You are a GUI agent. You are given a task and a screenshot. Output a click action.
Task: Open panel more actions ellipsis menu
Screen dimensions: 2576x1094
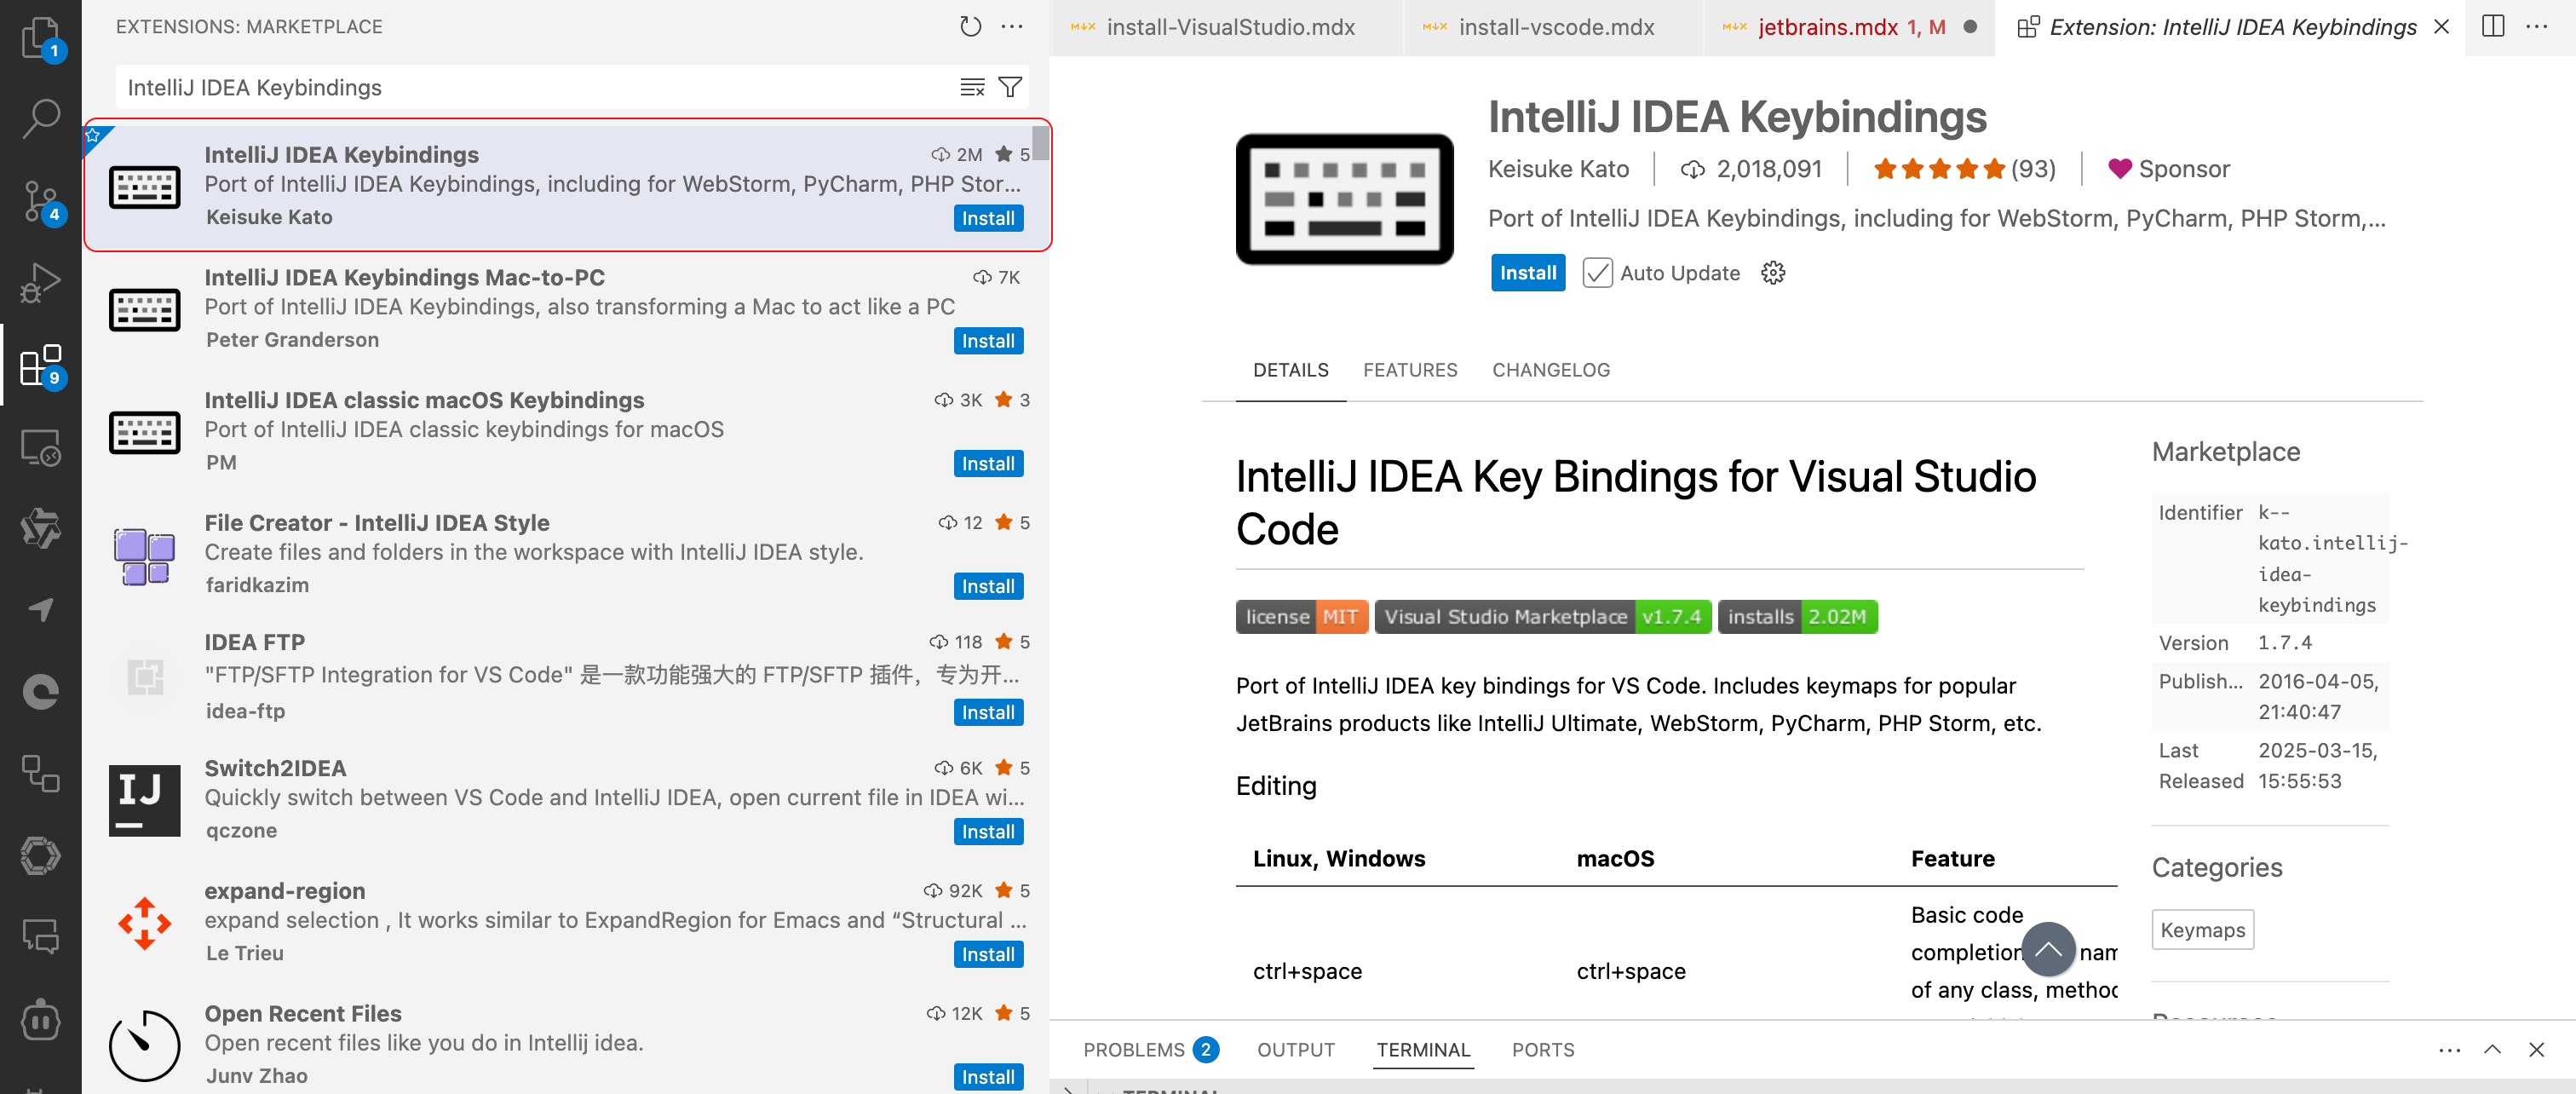(x=2449, y=1049)
